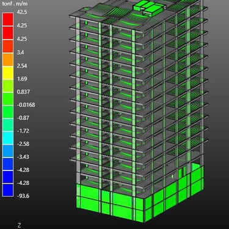
Task: Click the blue swatch just above -93.6
Action: [8, 190]
